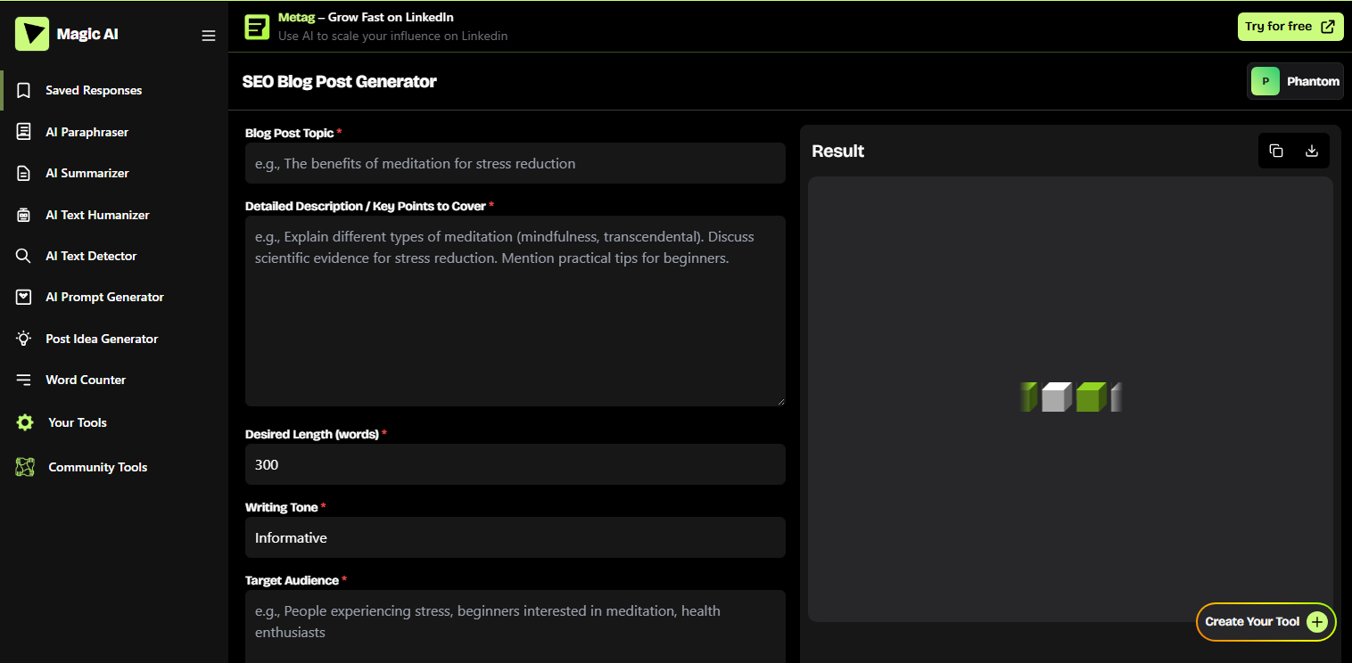
Task: Launch the AI Text Humanizer tool
Action: [x=24, y=214]
